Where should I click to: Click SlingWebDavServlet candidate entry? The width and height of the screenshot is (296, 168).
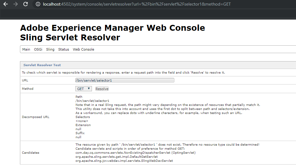(x=124, y=161)
